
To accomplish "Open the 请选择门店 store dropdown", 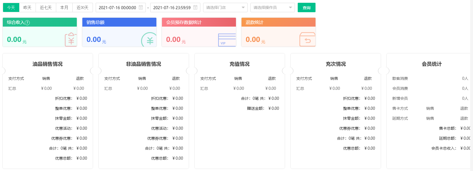I will [225, 7].
